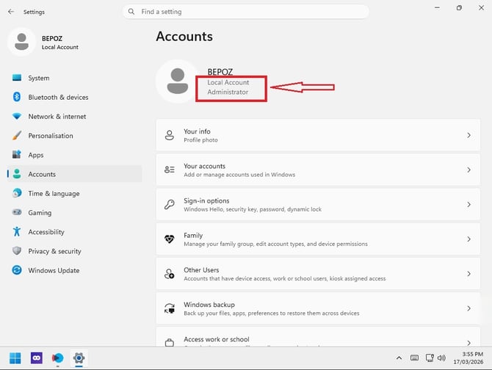
Task: Expand Sign-in options chevron
Action: 469,204
